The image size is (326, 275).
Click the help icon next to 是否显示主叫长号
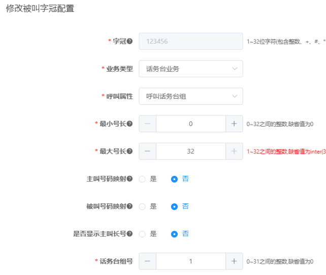coord(129,234)
